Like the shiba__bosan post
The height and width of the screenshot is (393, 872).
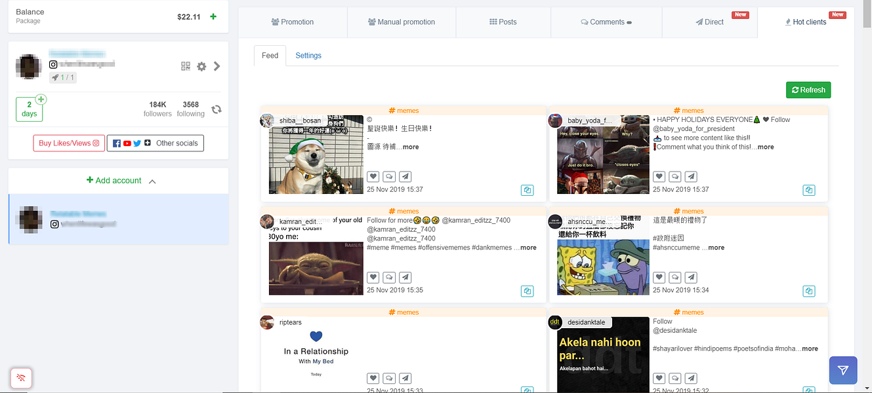[x=373, y=176]
